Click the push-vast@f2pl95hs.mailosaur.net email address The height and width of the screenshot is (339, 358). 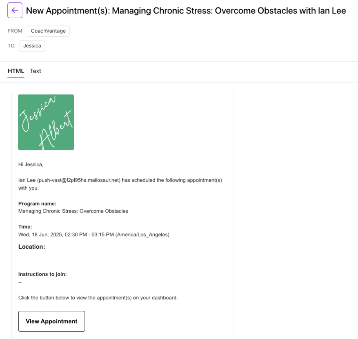click(x=79, y=180)
